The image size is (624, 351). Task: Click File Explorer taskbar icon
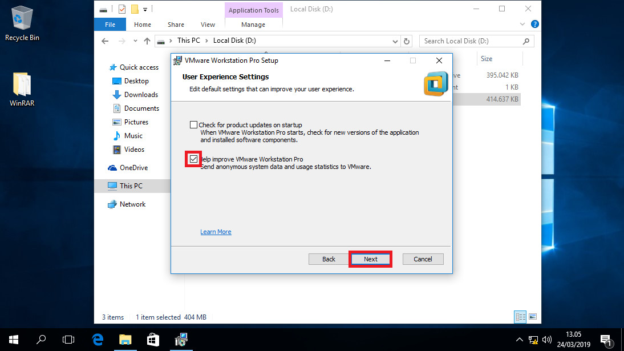125,340
